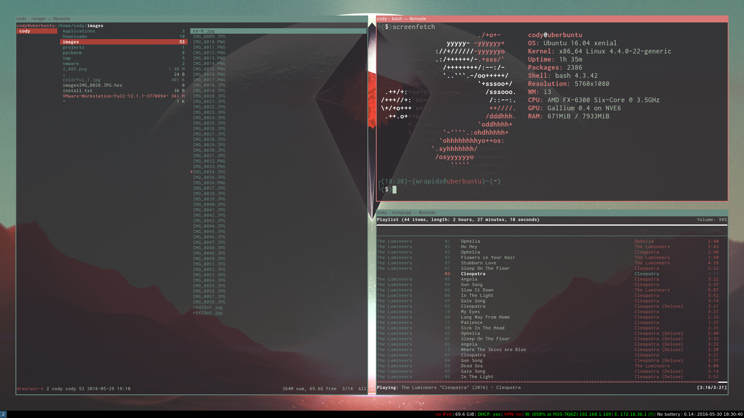Viewport: 744px width, 418px height.
Task: Select the images folder in ranger
Action: pyautogui.click(x=71, y=42)
